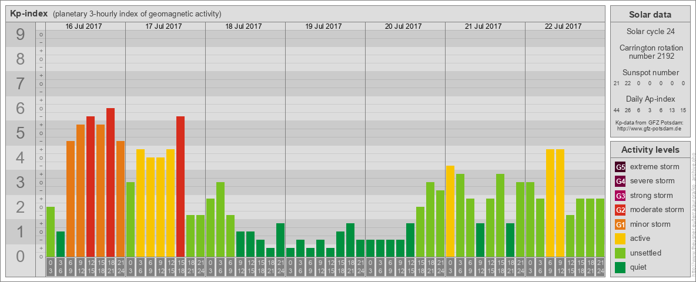Click the 16 Jul 2017 date header
The height and width of the screenshot is (282, 696).
(x=84, y=26)
